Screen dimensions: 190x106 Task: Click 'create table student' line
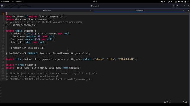point(21,31)
